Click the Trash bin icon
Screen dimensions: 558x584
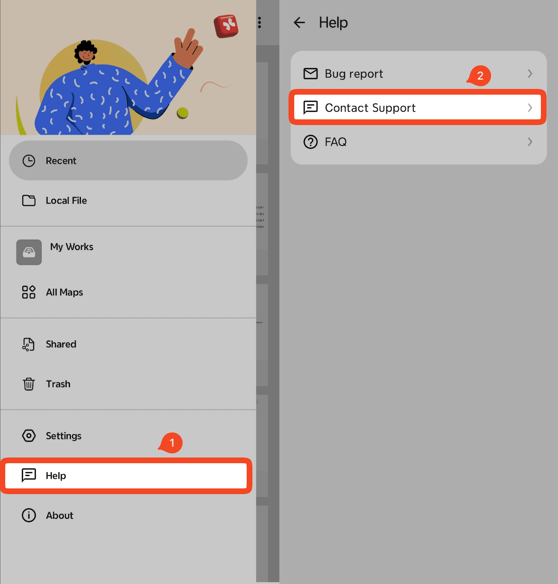29,384
